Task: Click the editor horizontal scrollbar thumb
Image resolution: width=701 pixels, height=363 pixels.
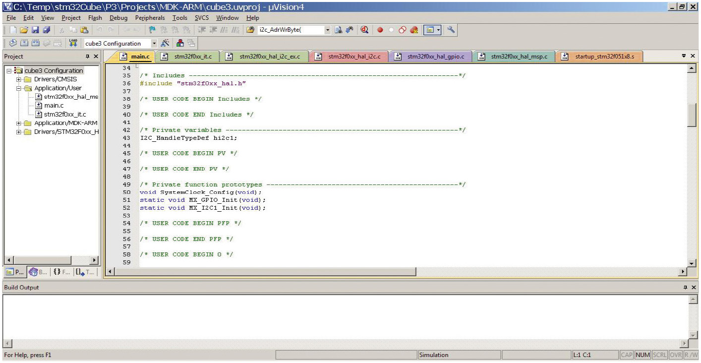Action: pyautogui.click(x=265, y=272)
